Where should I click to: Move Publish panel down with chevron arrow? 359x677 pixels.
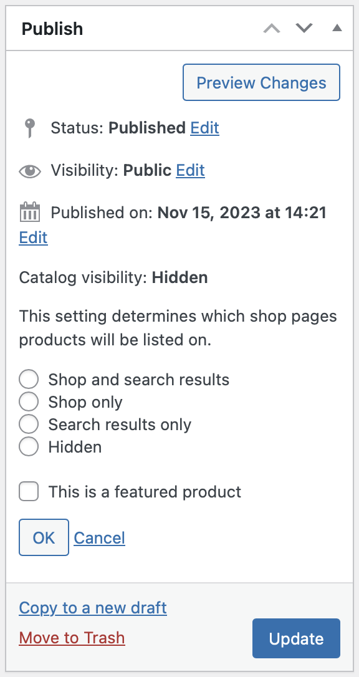pyautogui.click(x=304, y=29)
